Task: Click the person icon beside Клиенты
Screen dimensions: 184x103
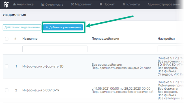Action: tap(124, 4)
